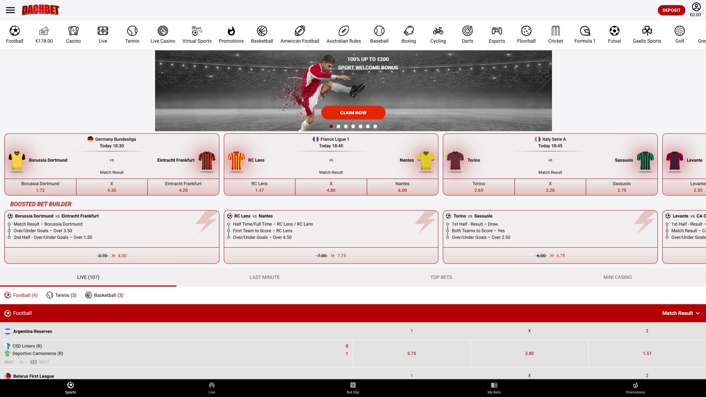Filter live events by Tennis (3)
Screen dimensions: 706x397
point(61,295)
